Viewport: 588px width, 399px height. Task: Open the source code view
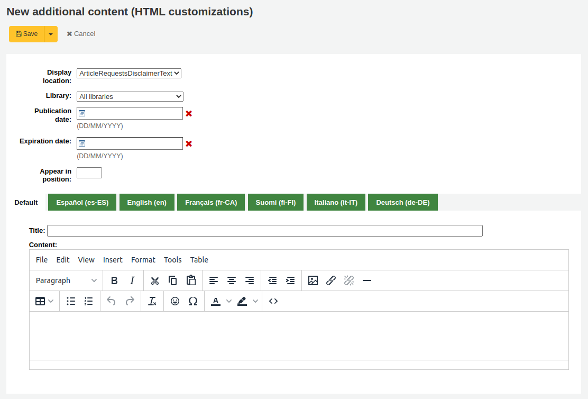point(273,301)
